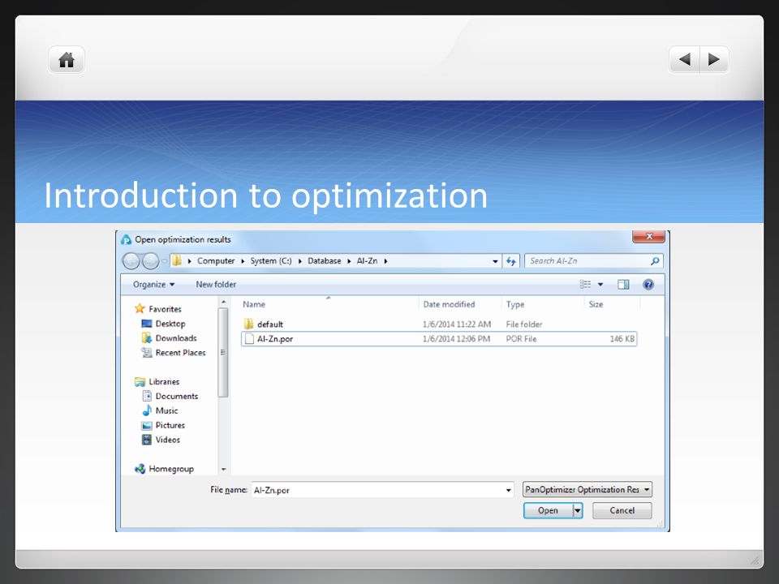The image size is (779, 584).
Task: Open Downloads in navigation pane
Action: point(170,338)
